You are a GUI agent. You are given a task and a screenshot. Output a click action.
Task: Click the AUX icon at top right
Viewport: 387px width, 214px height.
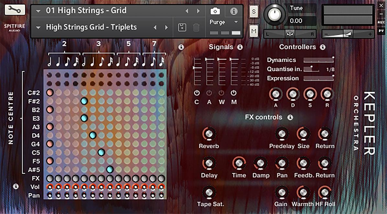click(381, 22)
